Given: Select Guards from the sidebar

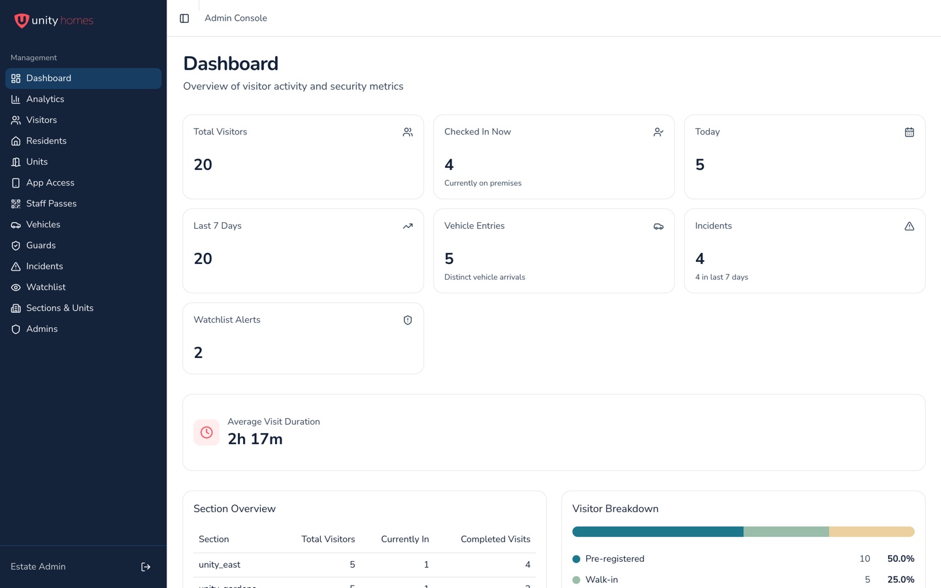Looking at the screenshot, I should pyautogui.click(x=84, y=246).
